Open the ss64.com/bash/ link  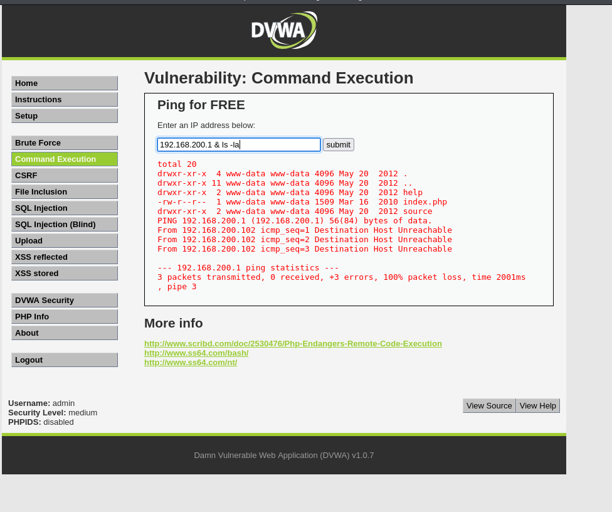pyautogui.click(x=196, y=353)
